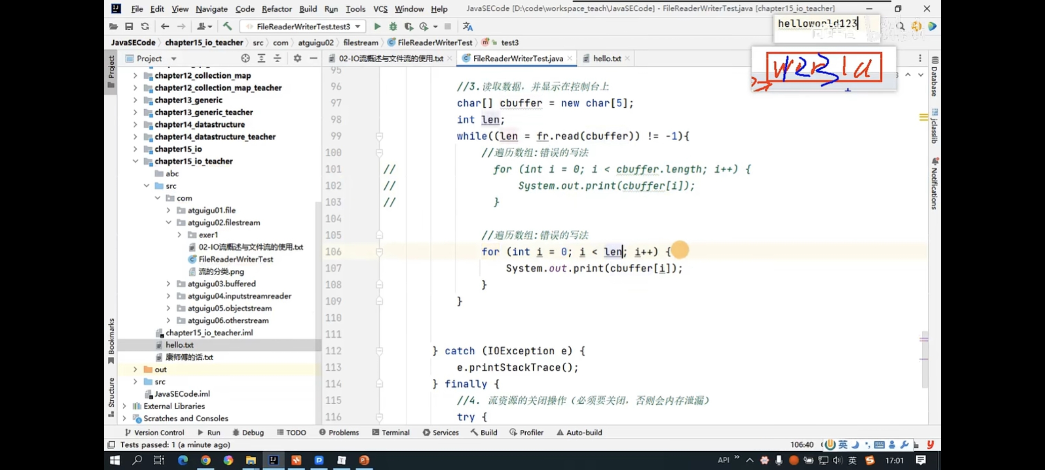The width and height of the screenshot is (1045, 470).
Task: Click Select Opened File target icon
Action: 245,58
